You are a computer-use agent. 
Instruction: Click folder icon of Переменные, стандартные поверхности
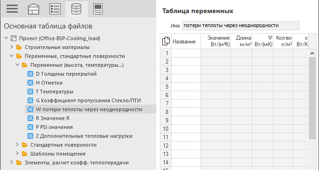coord(19,56)
